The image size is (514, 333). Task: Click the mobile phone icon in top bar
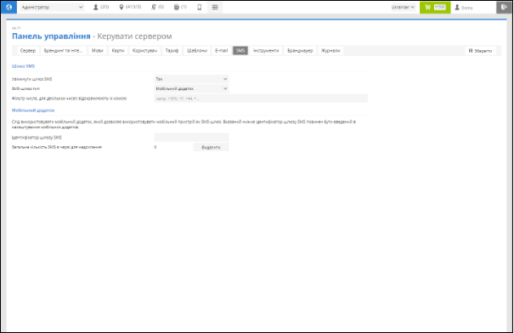200,7
